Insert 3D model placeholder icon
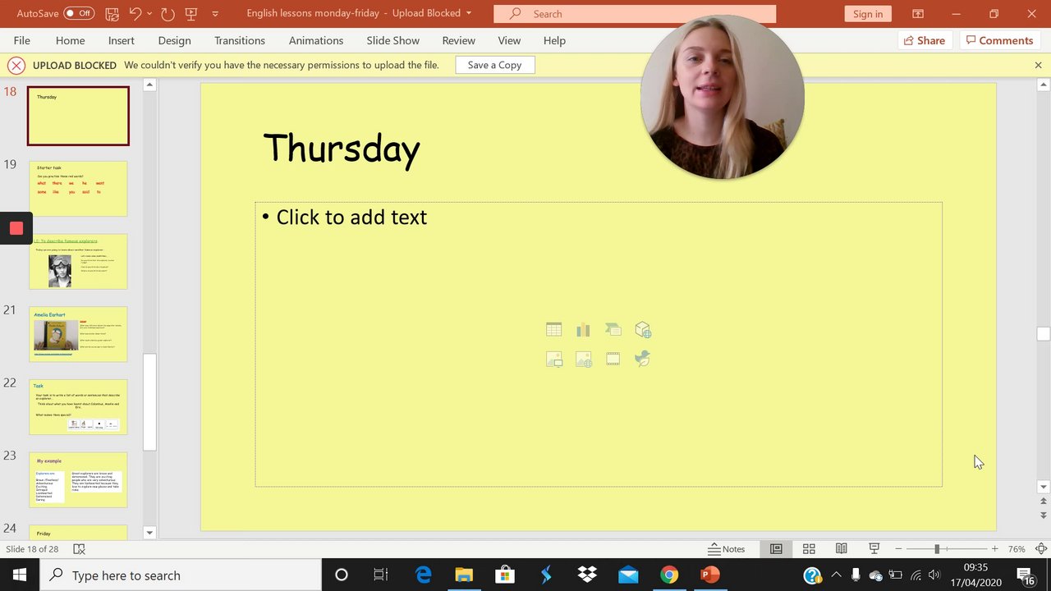Image resolution: width=1051 pixels, height=591 pixels. [643, 330]
